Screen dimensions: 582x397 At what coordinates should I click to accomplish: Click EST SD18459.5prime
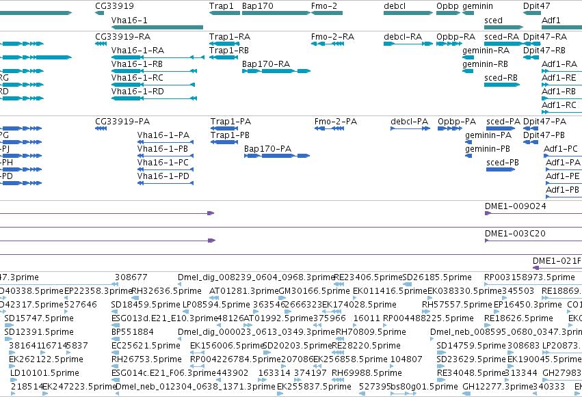click(116, 312)
